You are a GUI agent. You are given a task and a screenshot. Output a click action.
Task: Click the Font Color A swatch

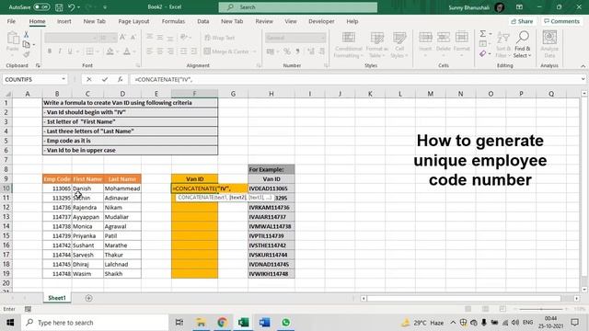tap(127, 51)
